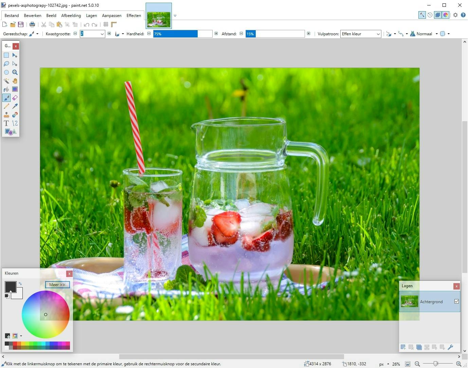Increase Kwastgrootte with the plus button

point(109,34)
